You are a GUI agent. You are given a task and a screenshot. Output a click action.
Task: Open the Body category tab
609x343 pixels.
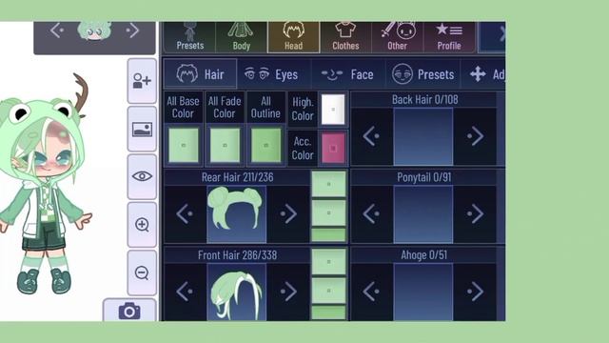pos(241,37)
